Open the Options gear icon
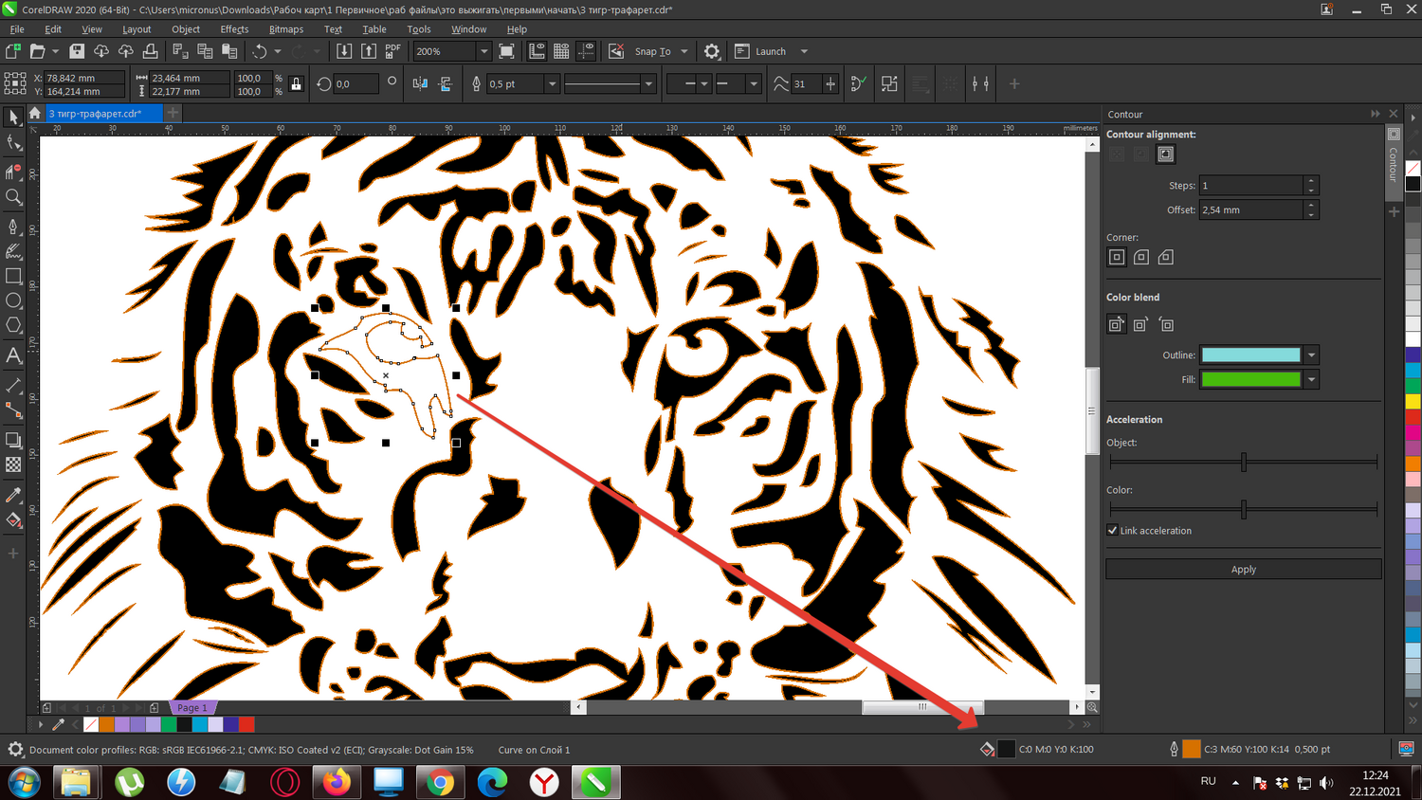 712,51
